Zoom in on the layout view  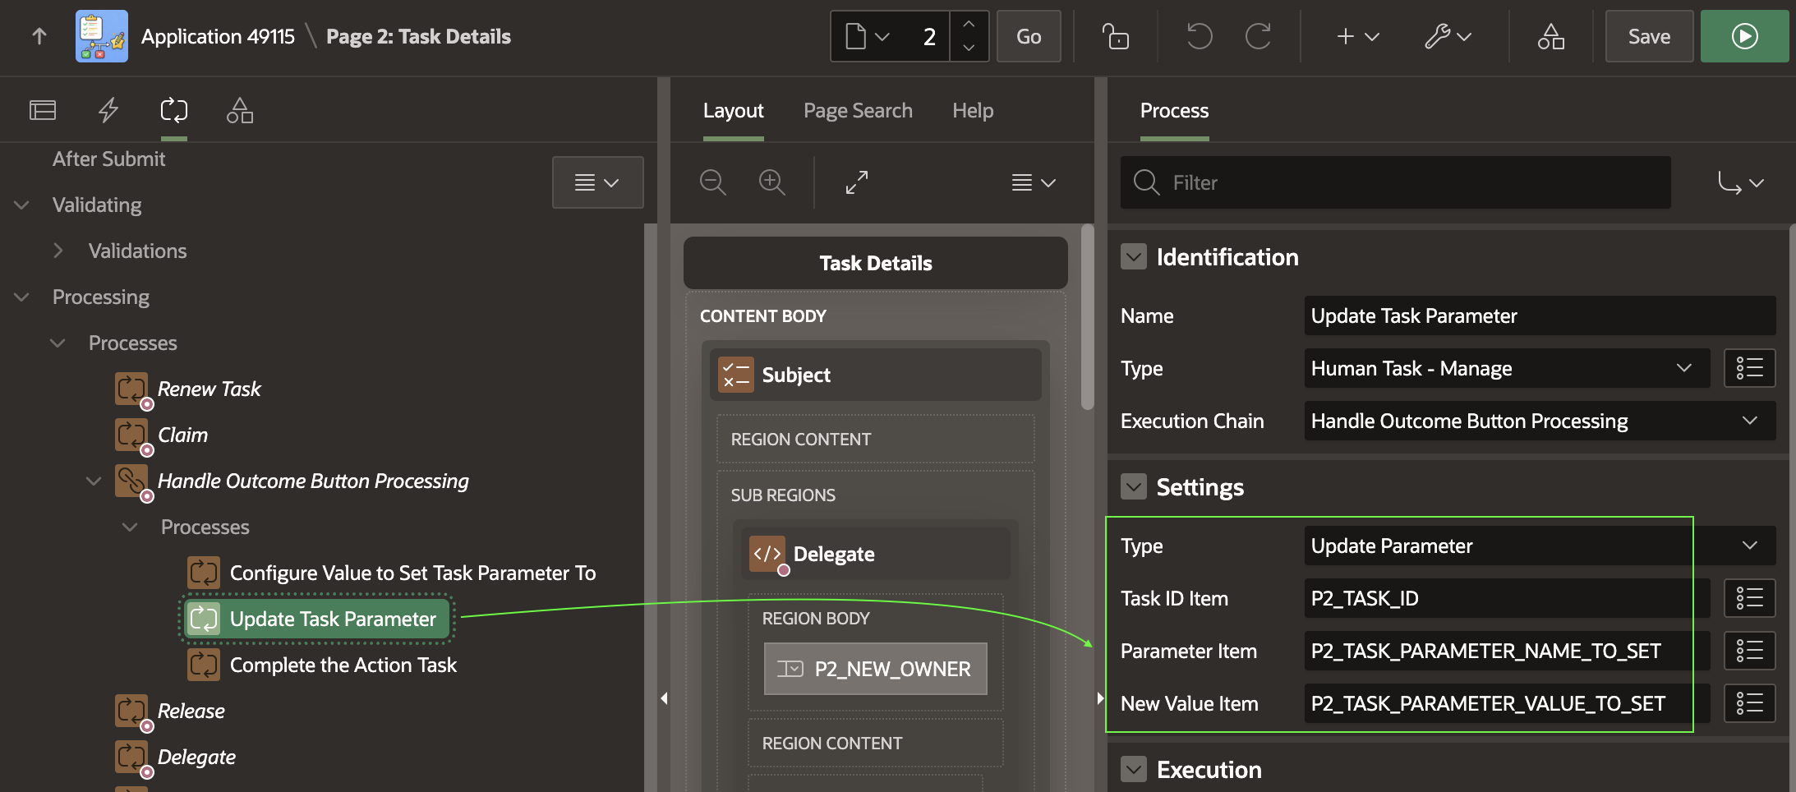coord(771,182)
